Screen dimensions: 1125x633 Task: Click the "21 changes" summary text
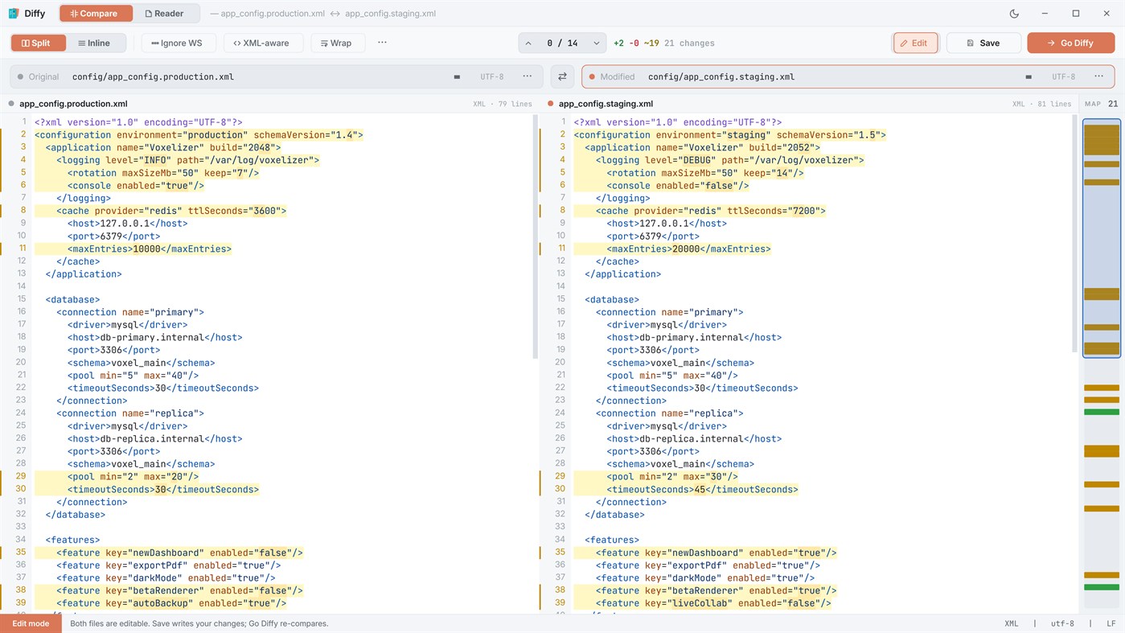[x=689, y=43]
